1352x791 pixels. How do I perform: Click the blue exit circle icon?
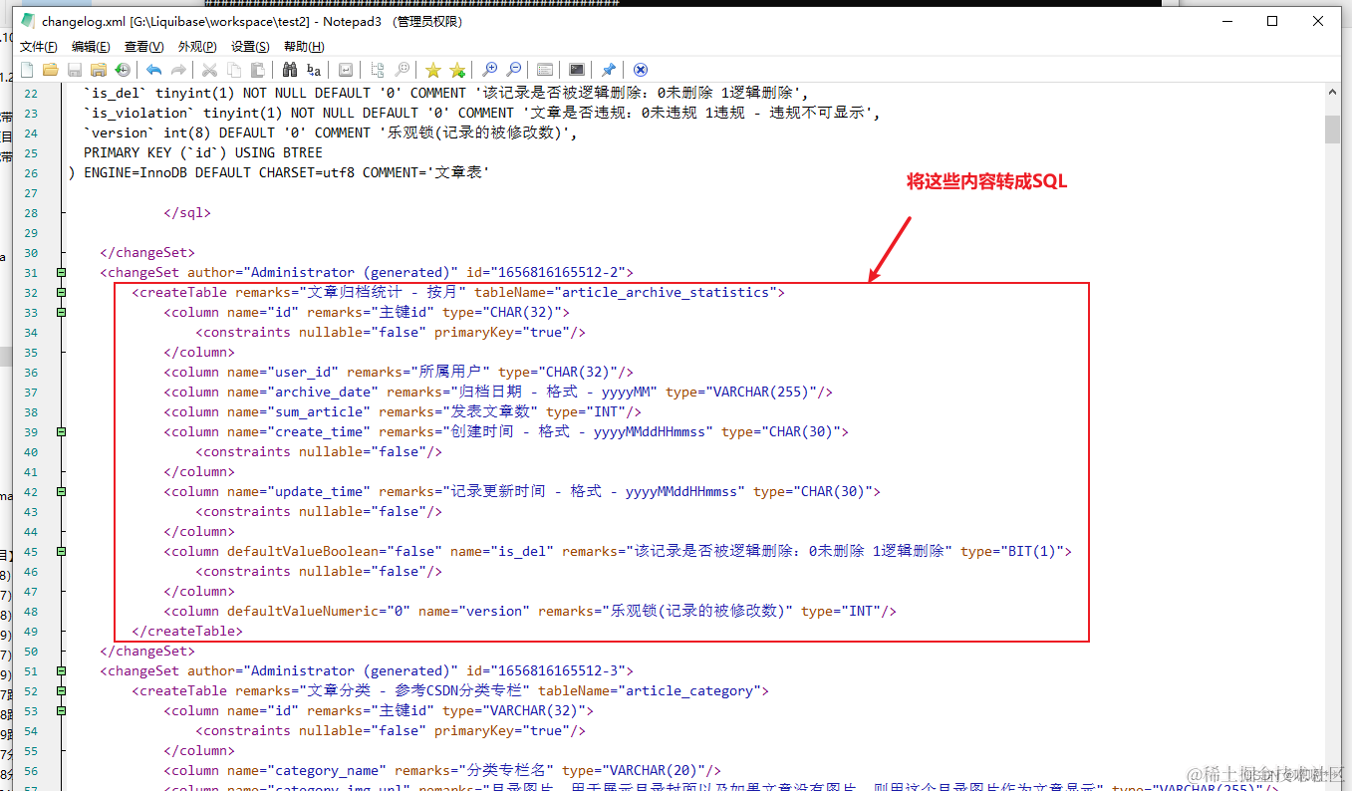641,70
